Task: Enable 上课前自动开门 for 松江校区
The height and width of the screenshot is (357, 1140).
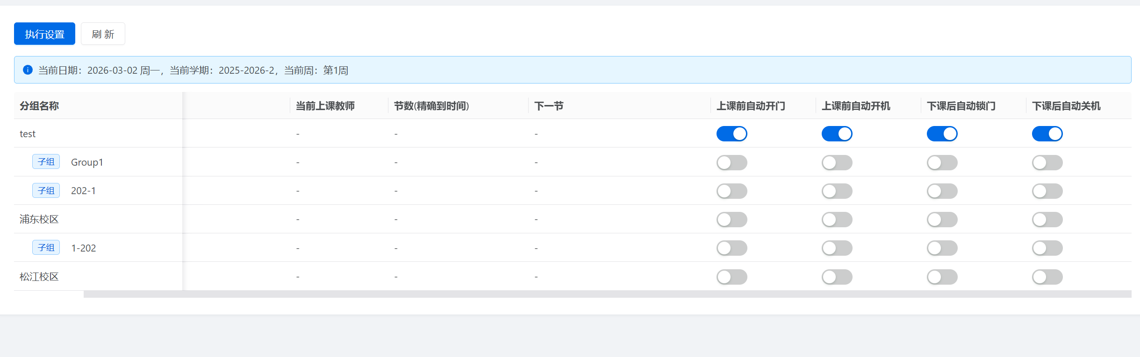Action: [x=731, y=277]
